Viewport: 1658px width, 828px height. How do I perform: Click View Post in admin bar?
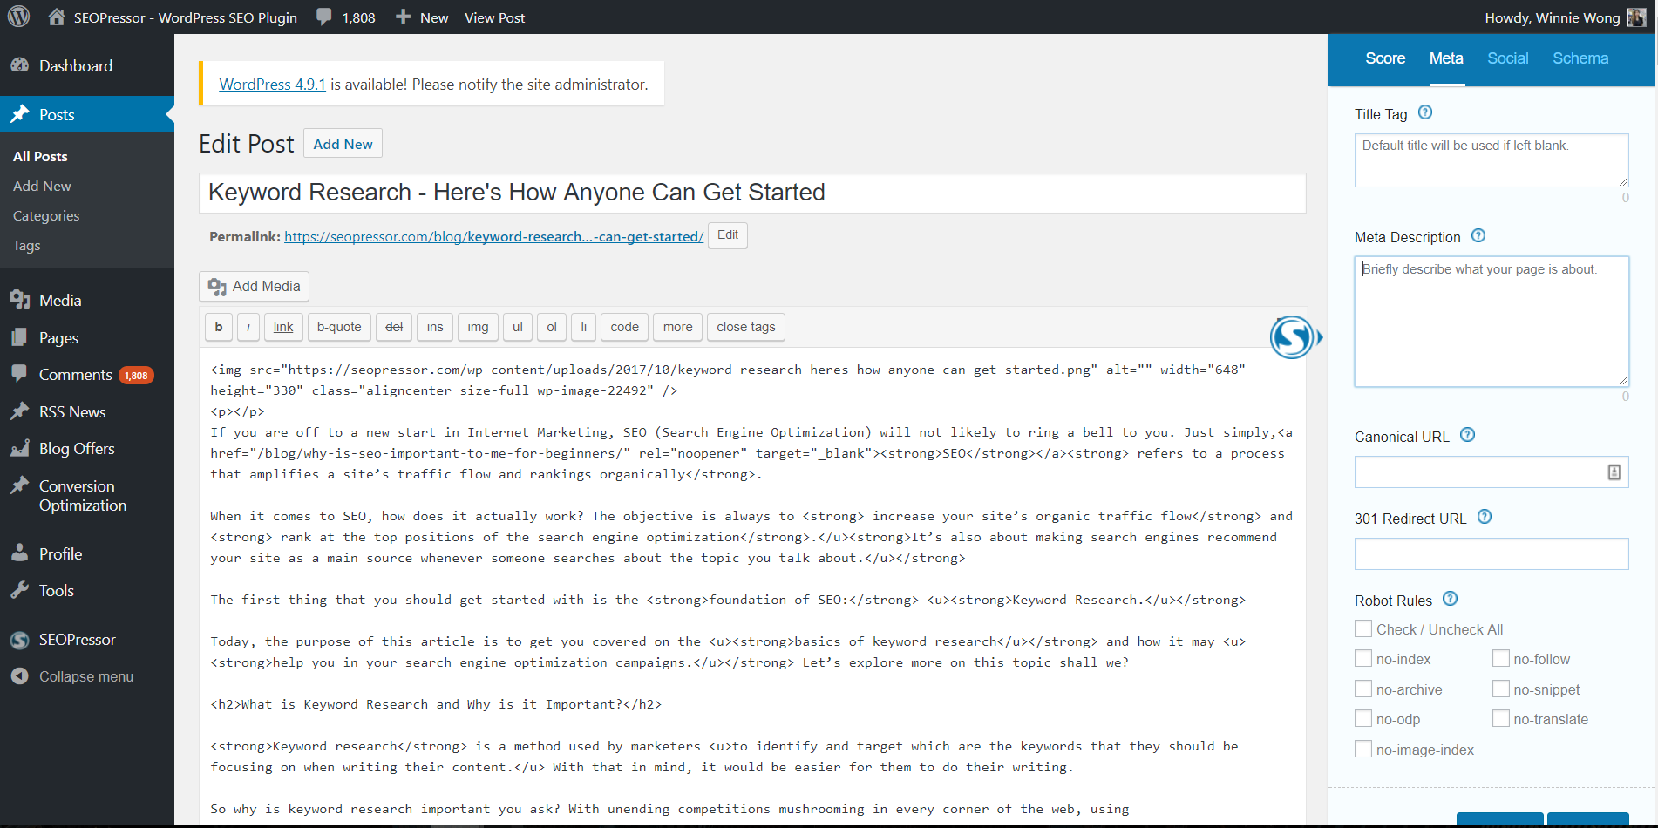click(494, 17)
